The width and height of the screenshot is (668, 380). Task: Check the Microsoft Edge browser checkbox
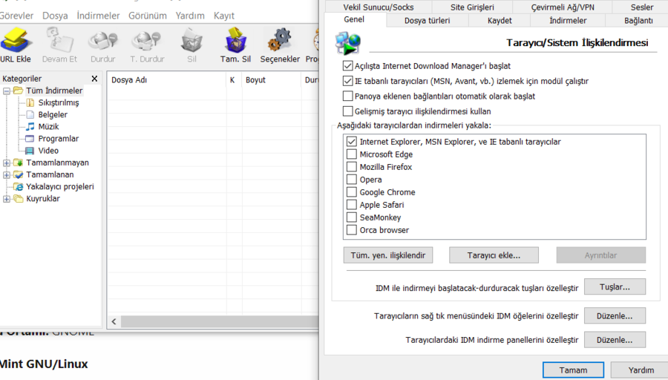point(352,154)
